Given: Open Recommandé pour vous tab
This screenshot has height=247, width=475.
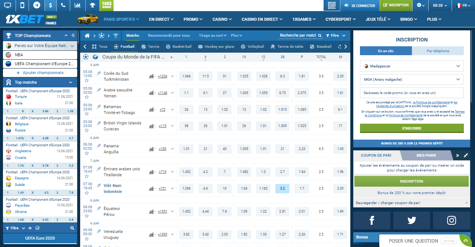Looking at the screenshot, I should [169, 36].
